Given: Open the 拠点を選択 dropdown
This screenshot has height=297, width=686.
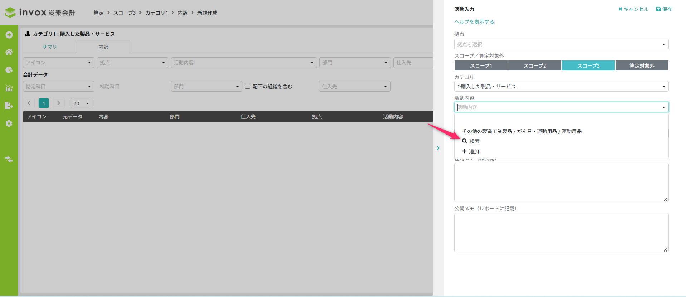Looking at the screenshot, I should coord(561,44).
